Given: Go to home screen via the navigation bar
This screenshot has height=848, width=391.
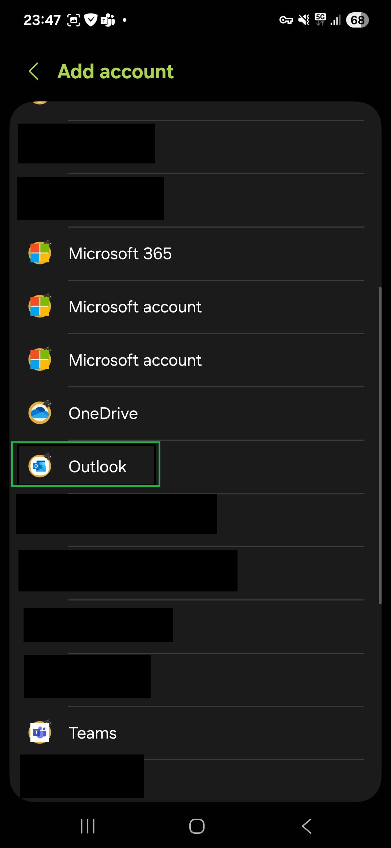Looking at the screenshot, I should (x=197, y=826).
